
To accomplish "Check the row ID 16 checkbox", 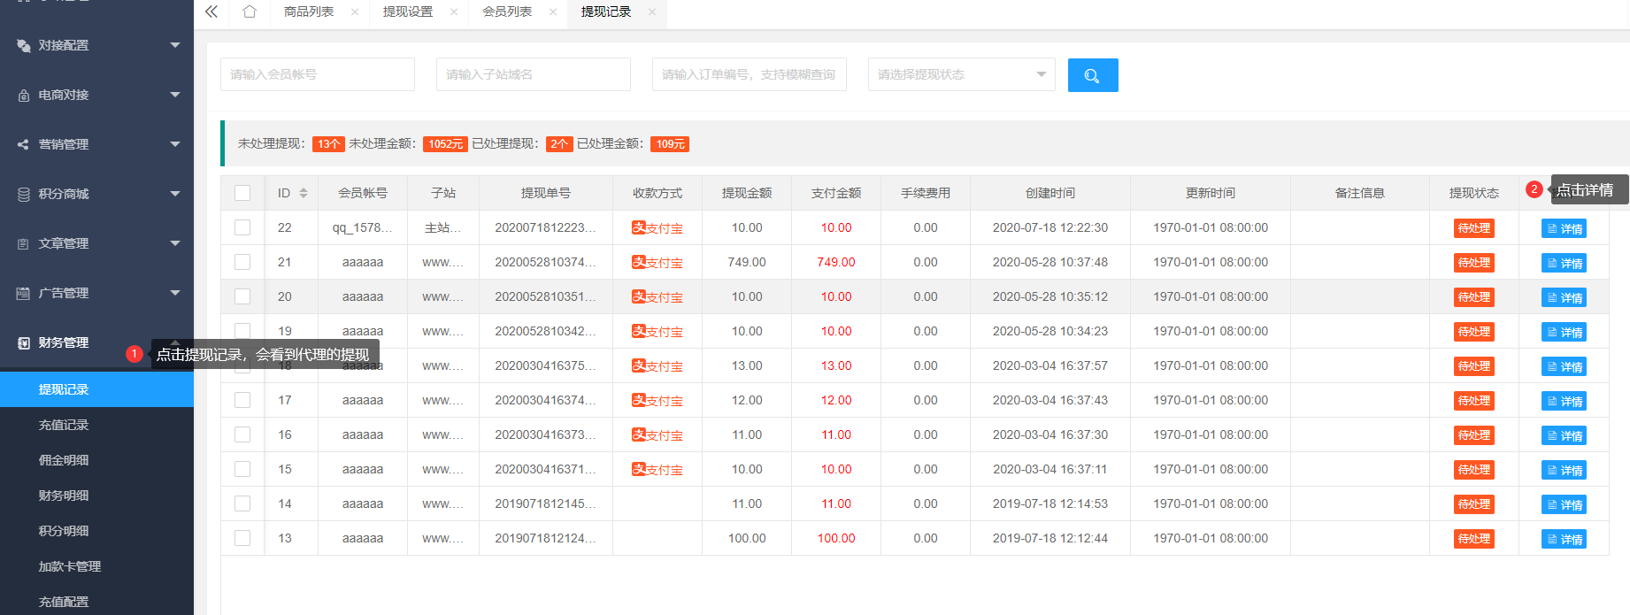I will click(242, 434).
